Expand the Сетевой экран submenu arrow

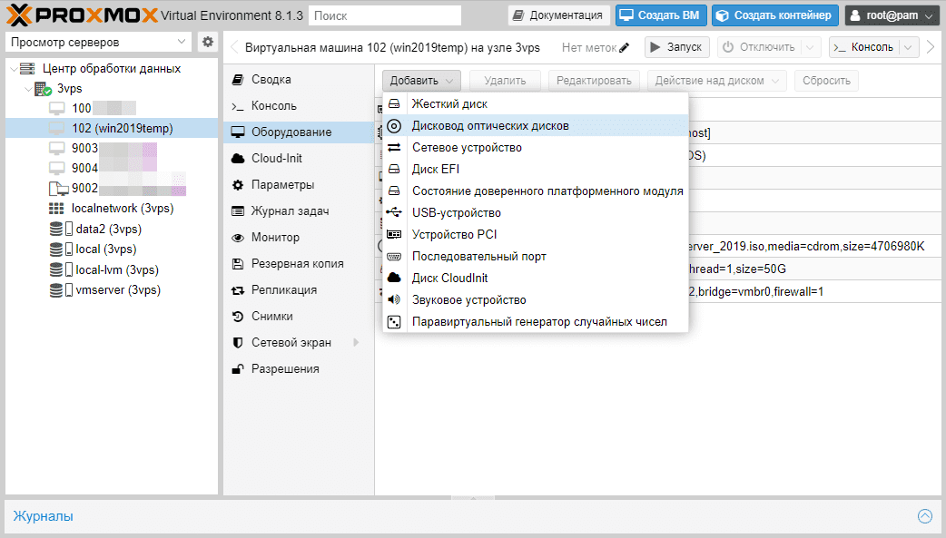(356, 343)
